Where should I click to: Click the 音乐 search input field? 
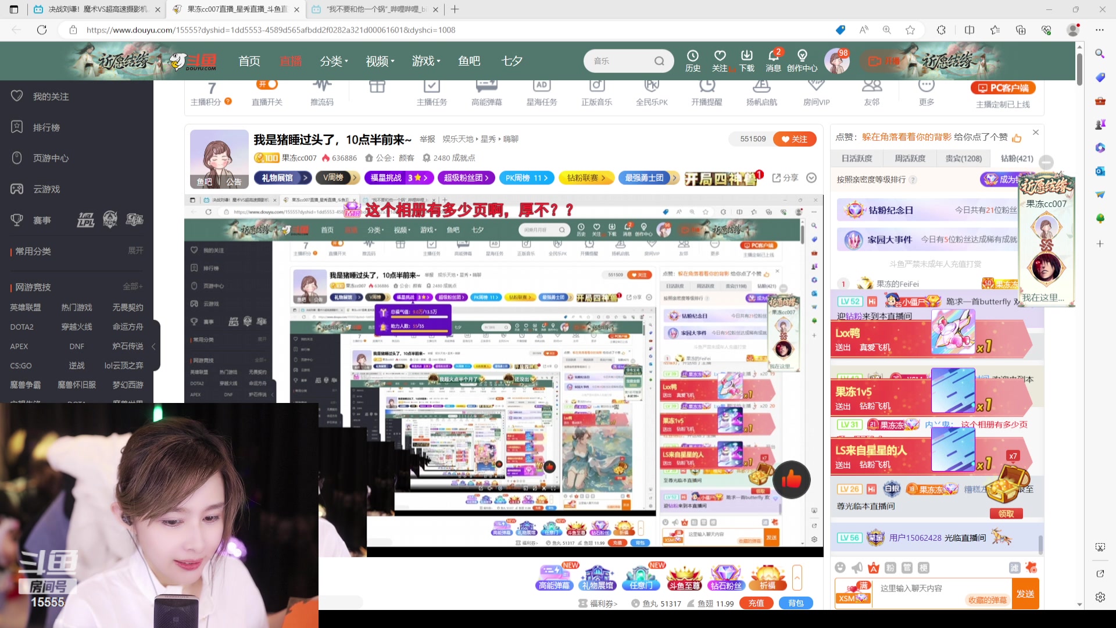[x=620, y=61]
